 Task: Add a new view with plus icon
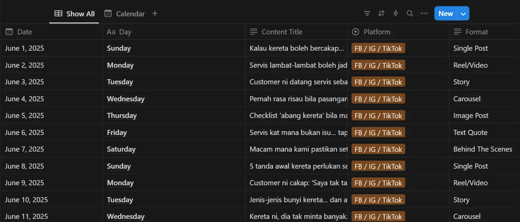point(155,14)
